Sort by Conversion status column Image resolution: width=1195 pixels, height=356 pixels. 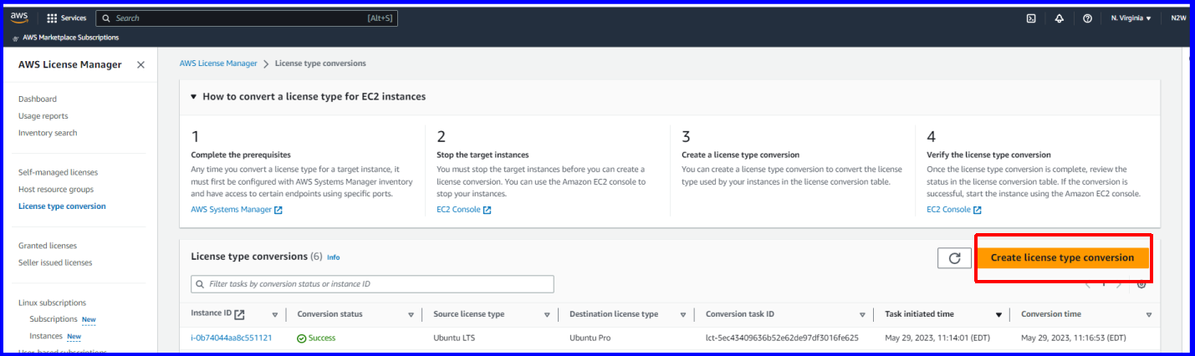[x=411, y=315]
